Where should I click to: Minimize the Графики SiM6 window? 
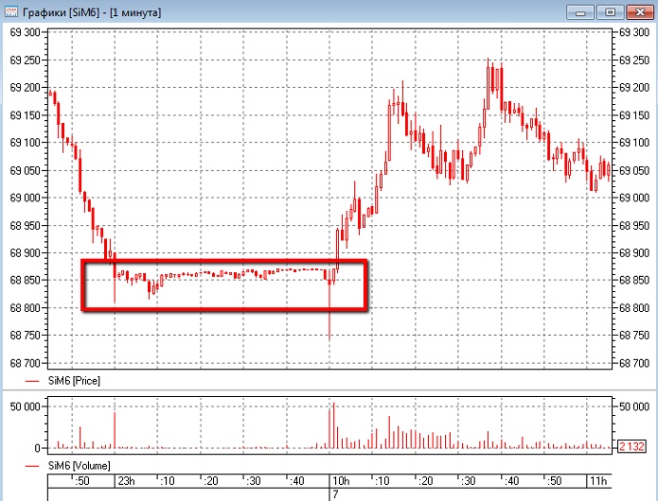(x=580, y=12)
